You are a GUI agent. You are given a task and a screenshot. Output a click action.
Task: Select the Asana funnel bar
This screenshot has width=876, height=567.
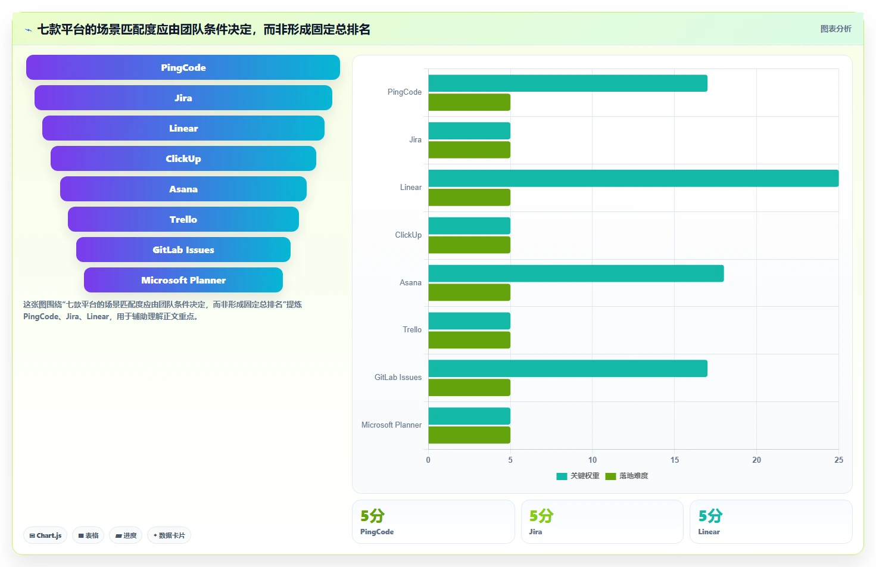click(x=183, y=189)
